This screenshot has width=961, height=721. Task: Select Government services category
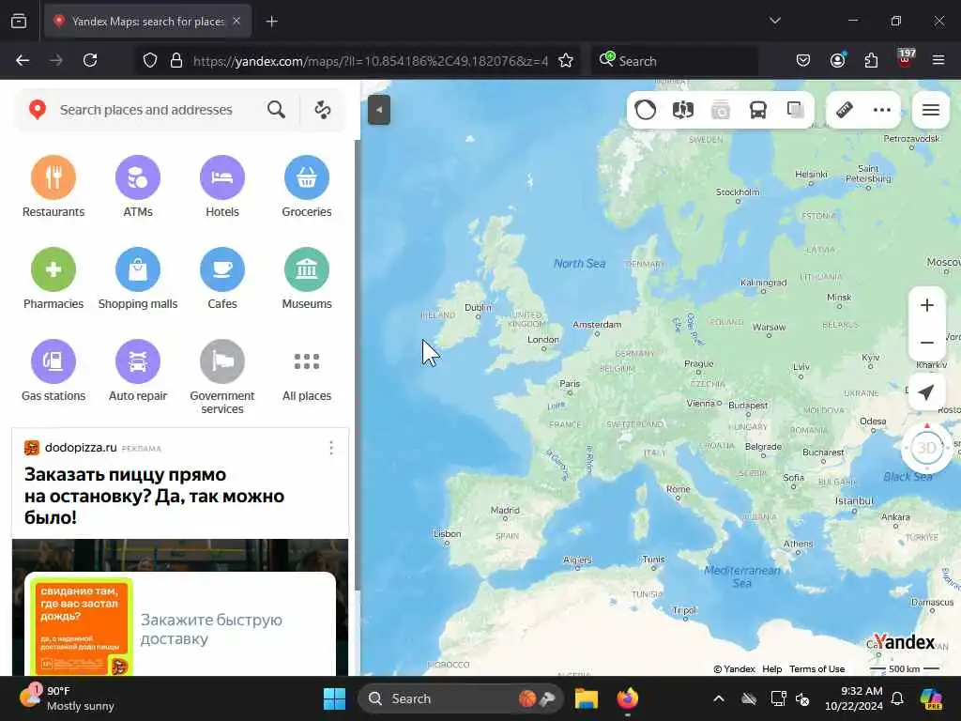[221, 377]
